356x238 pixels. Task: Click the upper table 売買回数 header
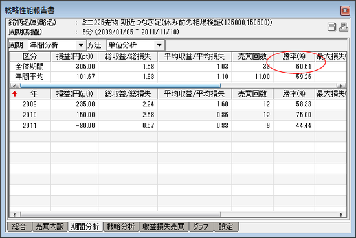pyautogui.click(x=252, y=56)
